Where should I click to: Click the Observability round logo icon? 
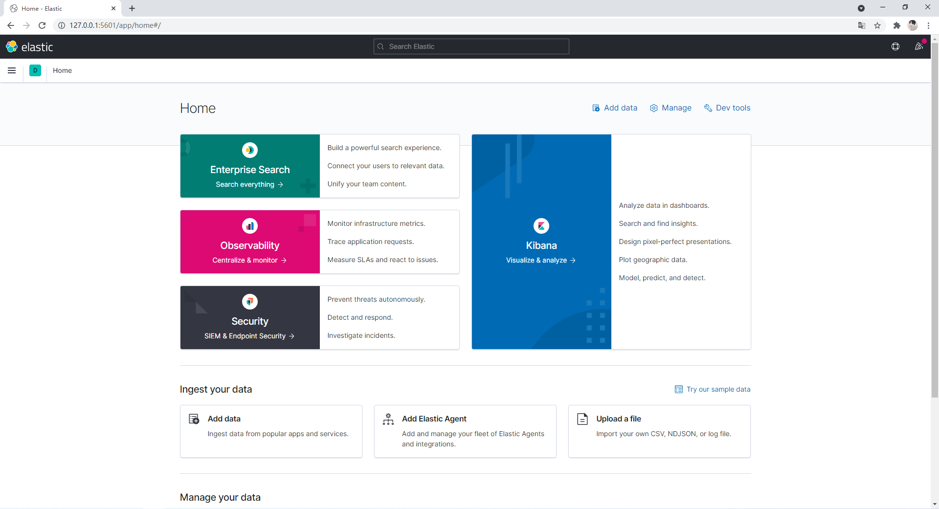tap(250, 226)
